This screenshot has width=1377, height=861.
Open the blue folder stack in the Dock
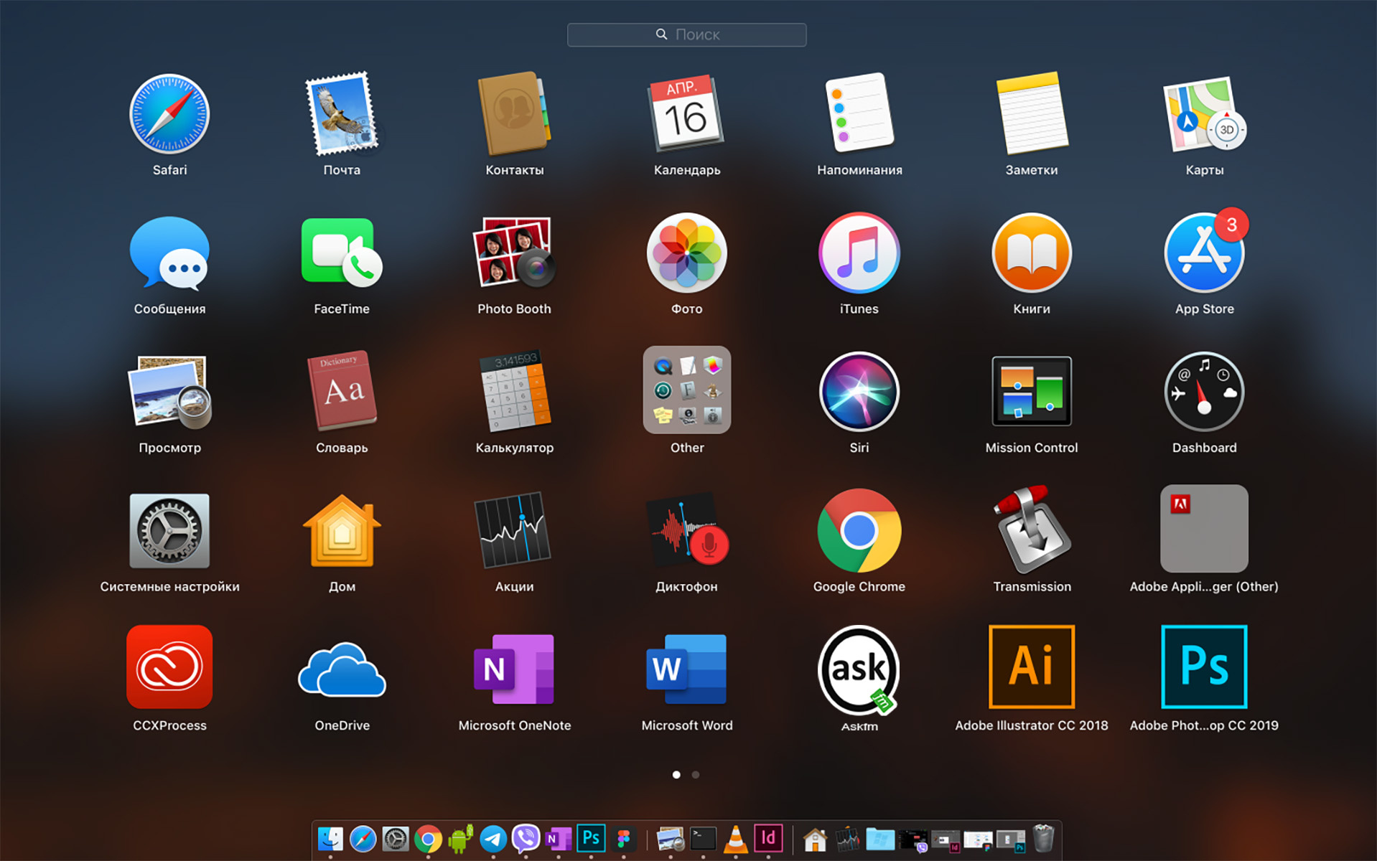(880, 839)
